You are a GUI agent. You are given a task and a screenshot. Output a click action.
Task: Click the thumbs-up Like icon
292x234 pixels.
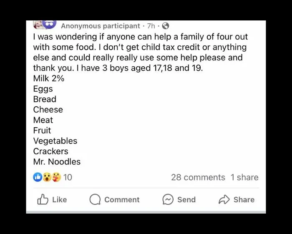click(x=43, y=199)
